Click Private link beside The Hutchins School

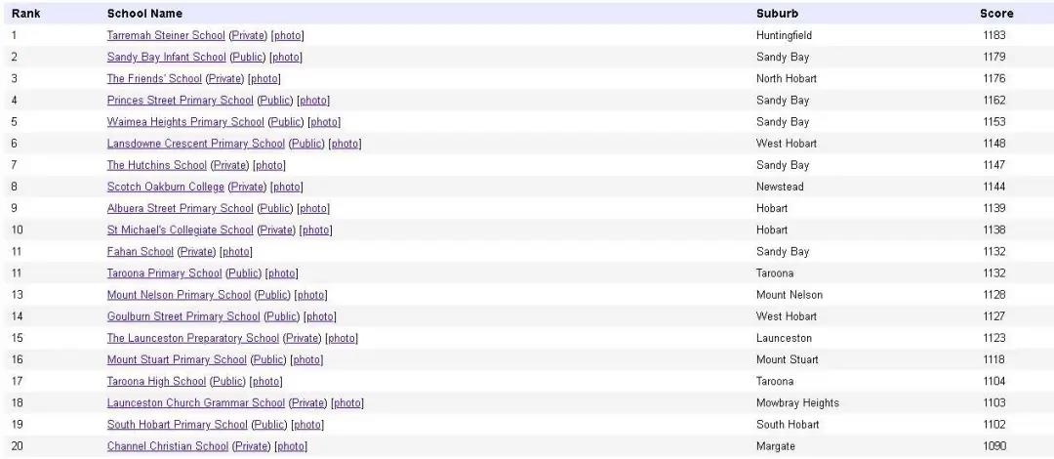230,165
